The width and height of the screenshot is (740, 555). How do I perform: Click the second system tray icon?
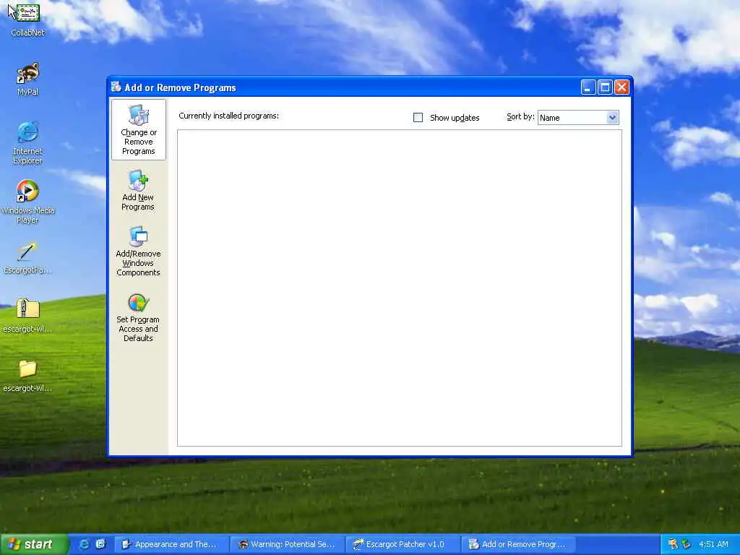(x=687, y=544)
